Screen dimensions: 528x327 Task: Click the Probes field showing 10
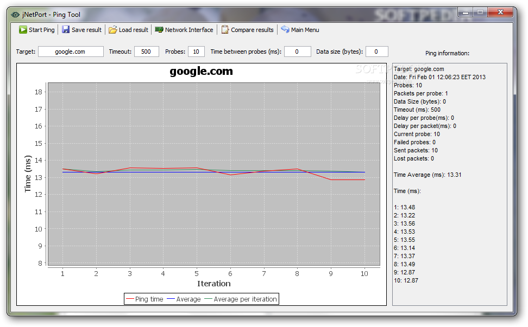pos(196,52)
